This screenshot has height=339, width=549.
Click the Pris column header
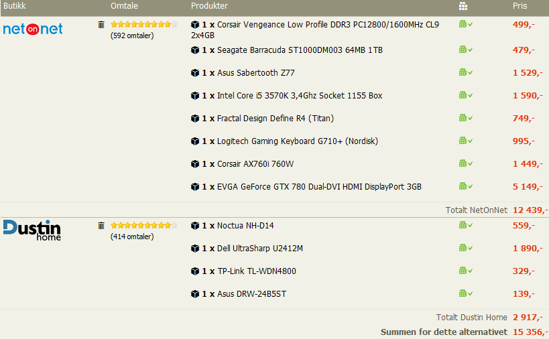[x=520, y=6]
